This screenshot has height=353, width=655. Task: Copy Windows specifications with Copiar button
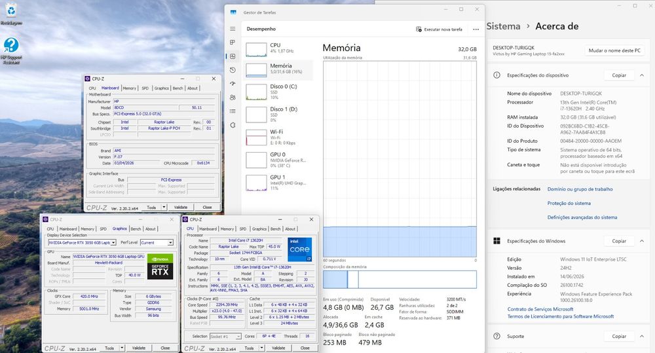619,241
